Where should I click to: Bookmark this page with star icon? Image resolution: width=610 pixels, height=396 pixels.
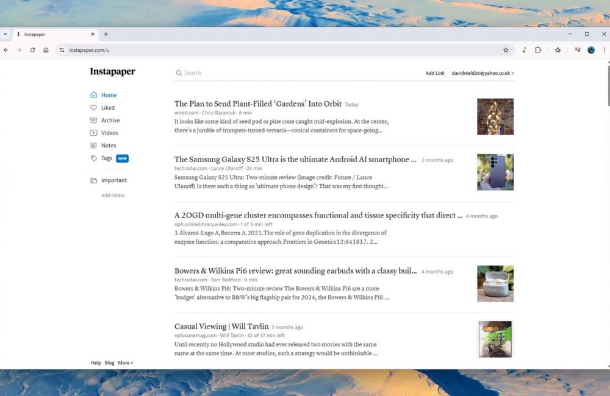[506, 50]
